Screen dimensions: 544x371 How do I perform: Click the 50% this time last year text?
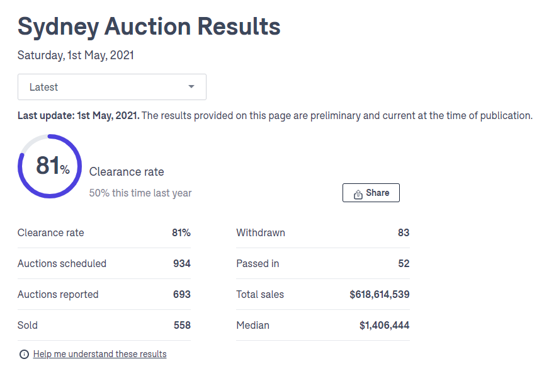click(140, 193)
